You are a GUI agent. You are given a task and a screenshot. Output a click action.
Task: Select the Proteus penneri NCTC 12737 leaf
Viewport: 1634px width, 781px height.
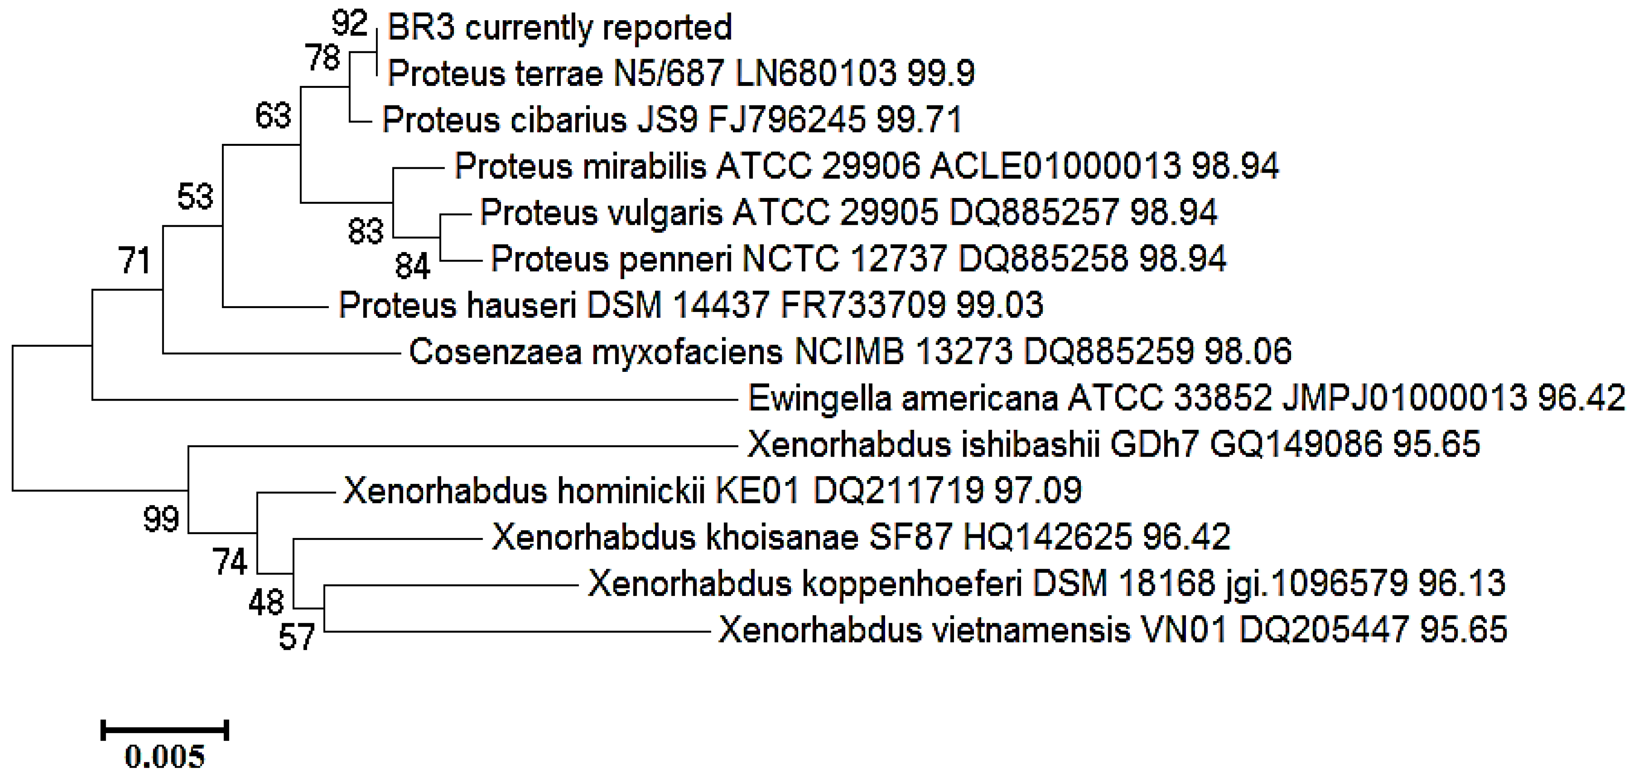[x=858, y=259]
